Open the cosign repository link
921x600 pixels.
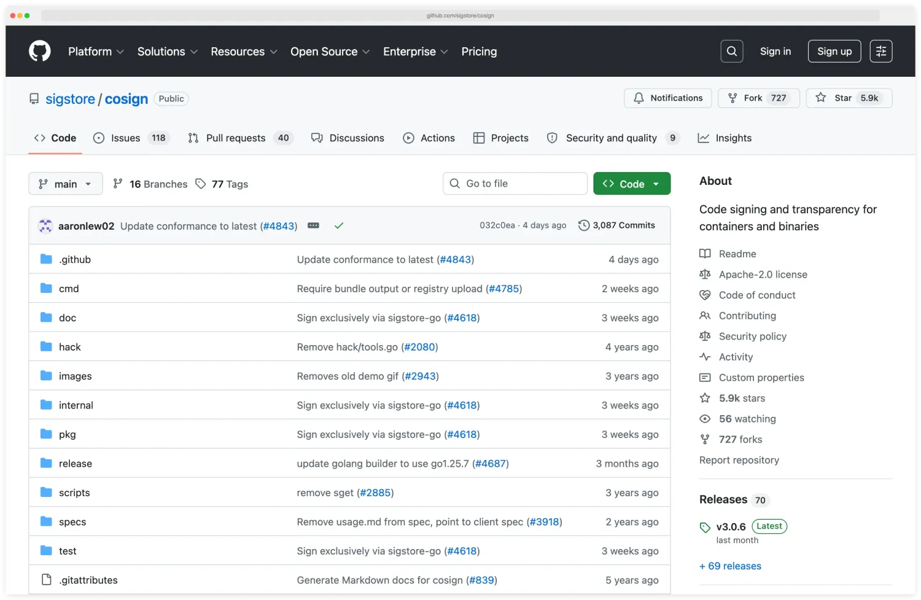126,99
